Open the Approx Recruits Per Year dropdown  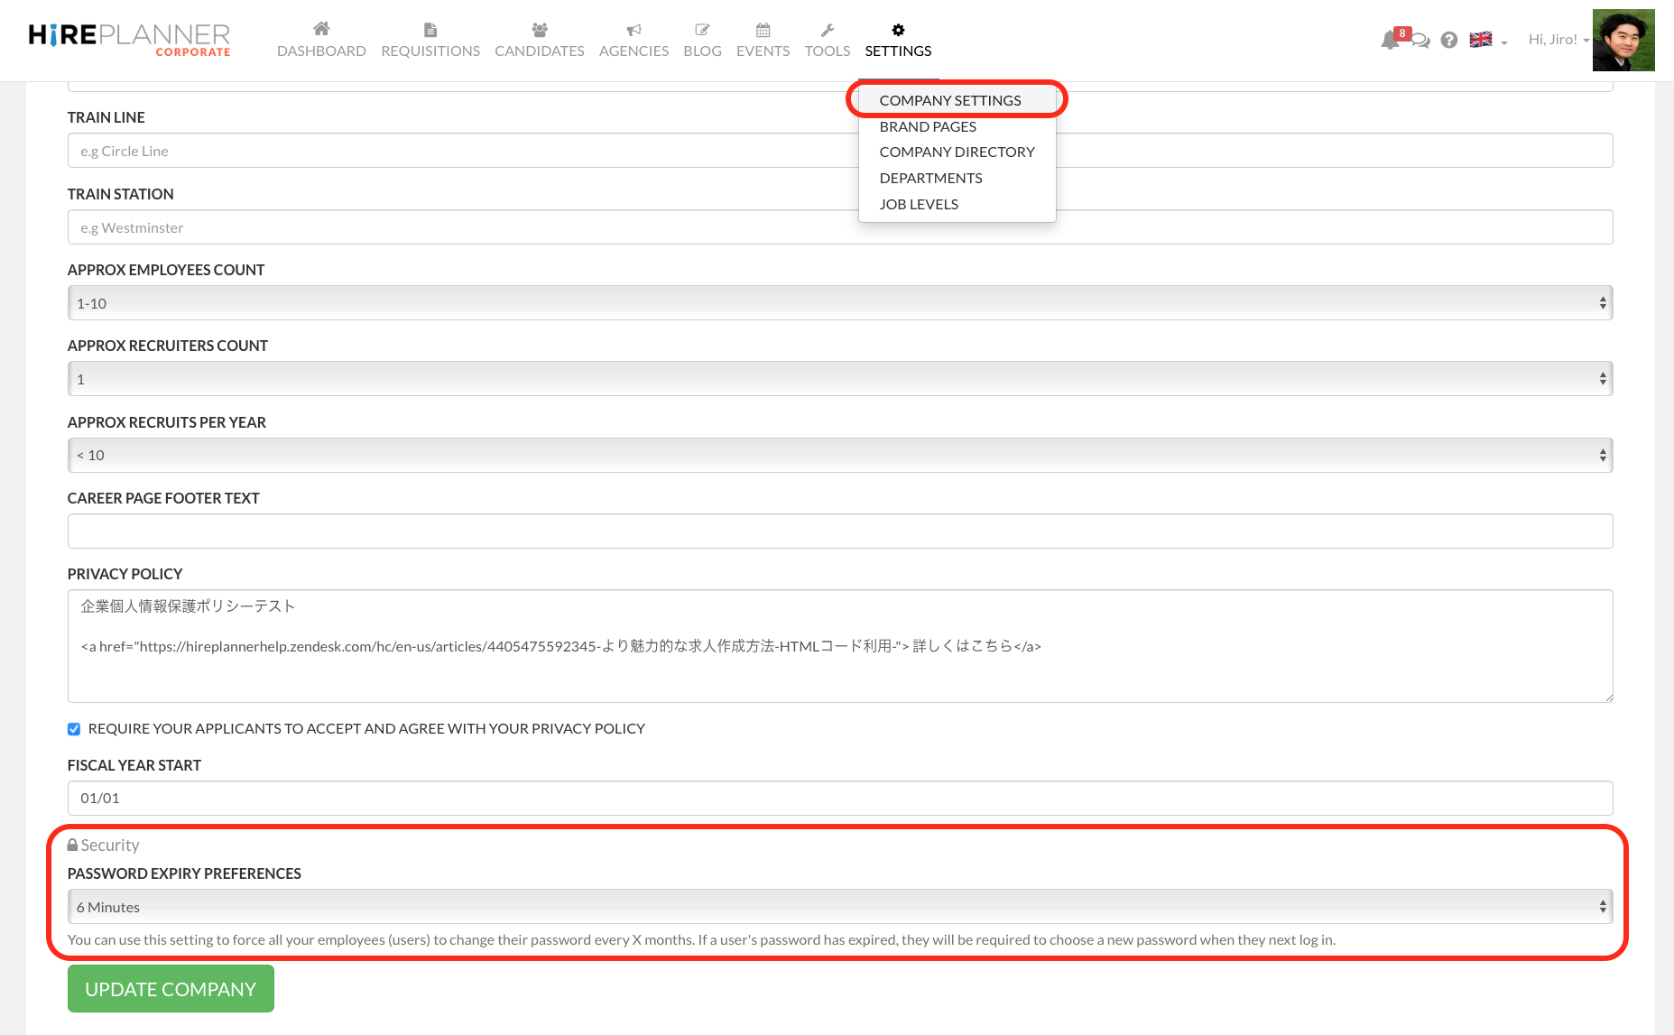(839, 456)
